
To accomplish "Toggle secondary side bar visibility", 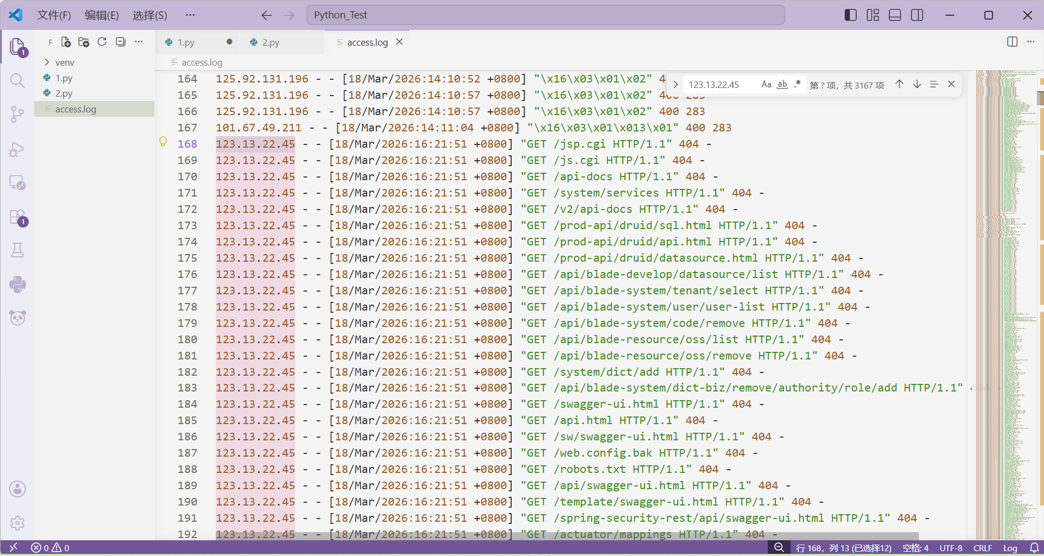I will click(x=917, y=15).
